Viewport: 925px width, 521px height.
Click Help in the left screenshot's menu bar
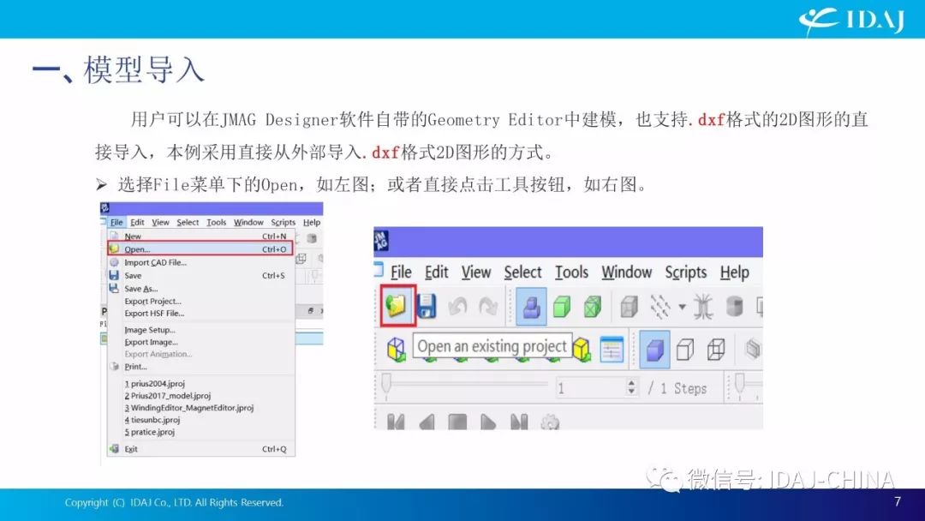312,223
